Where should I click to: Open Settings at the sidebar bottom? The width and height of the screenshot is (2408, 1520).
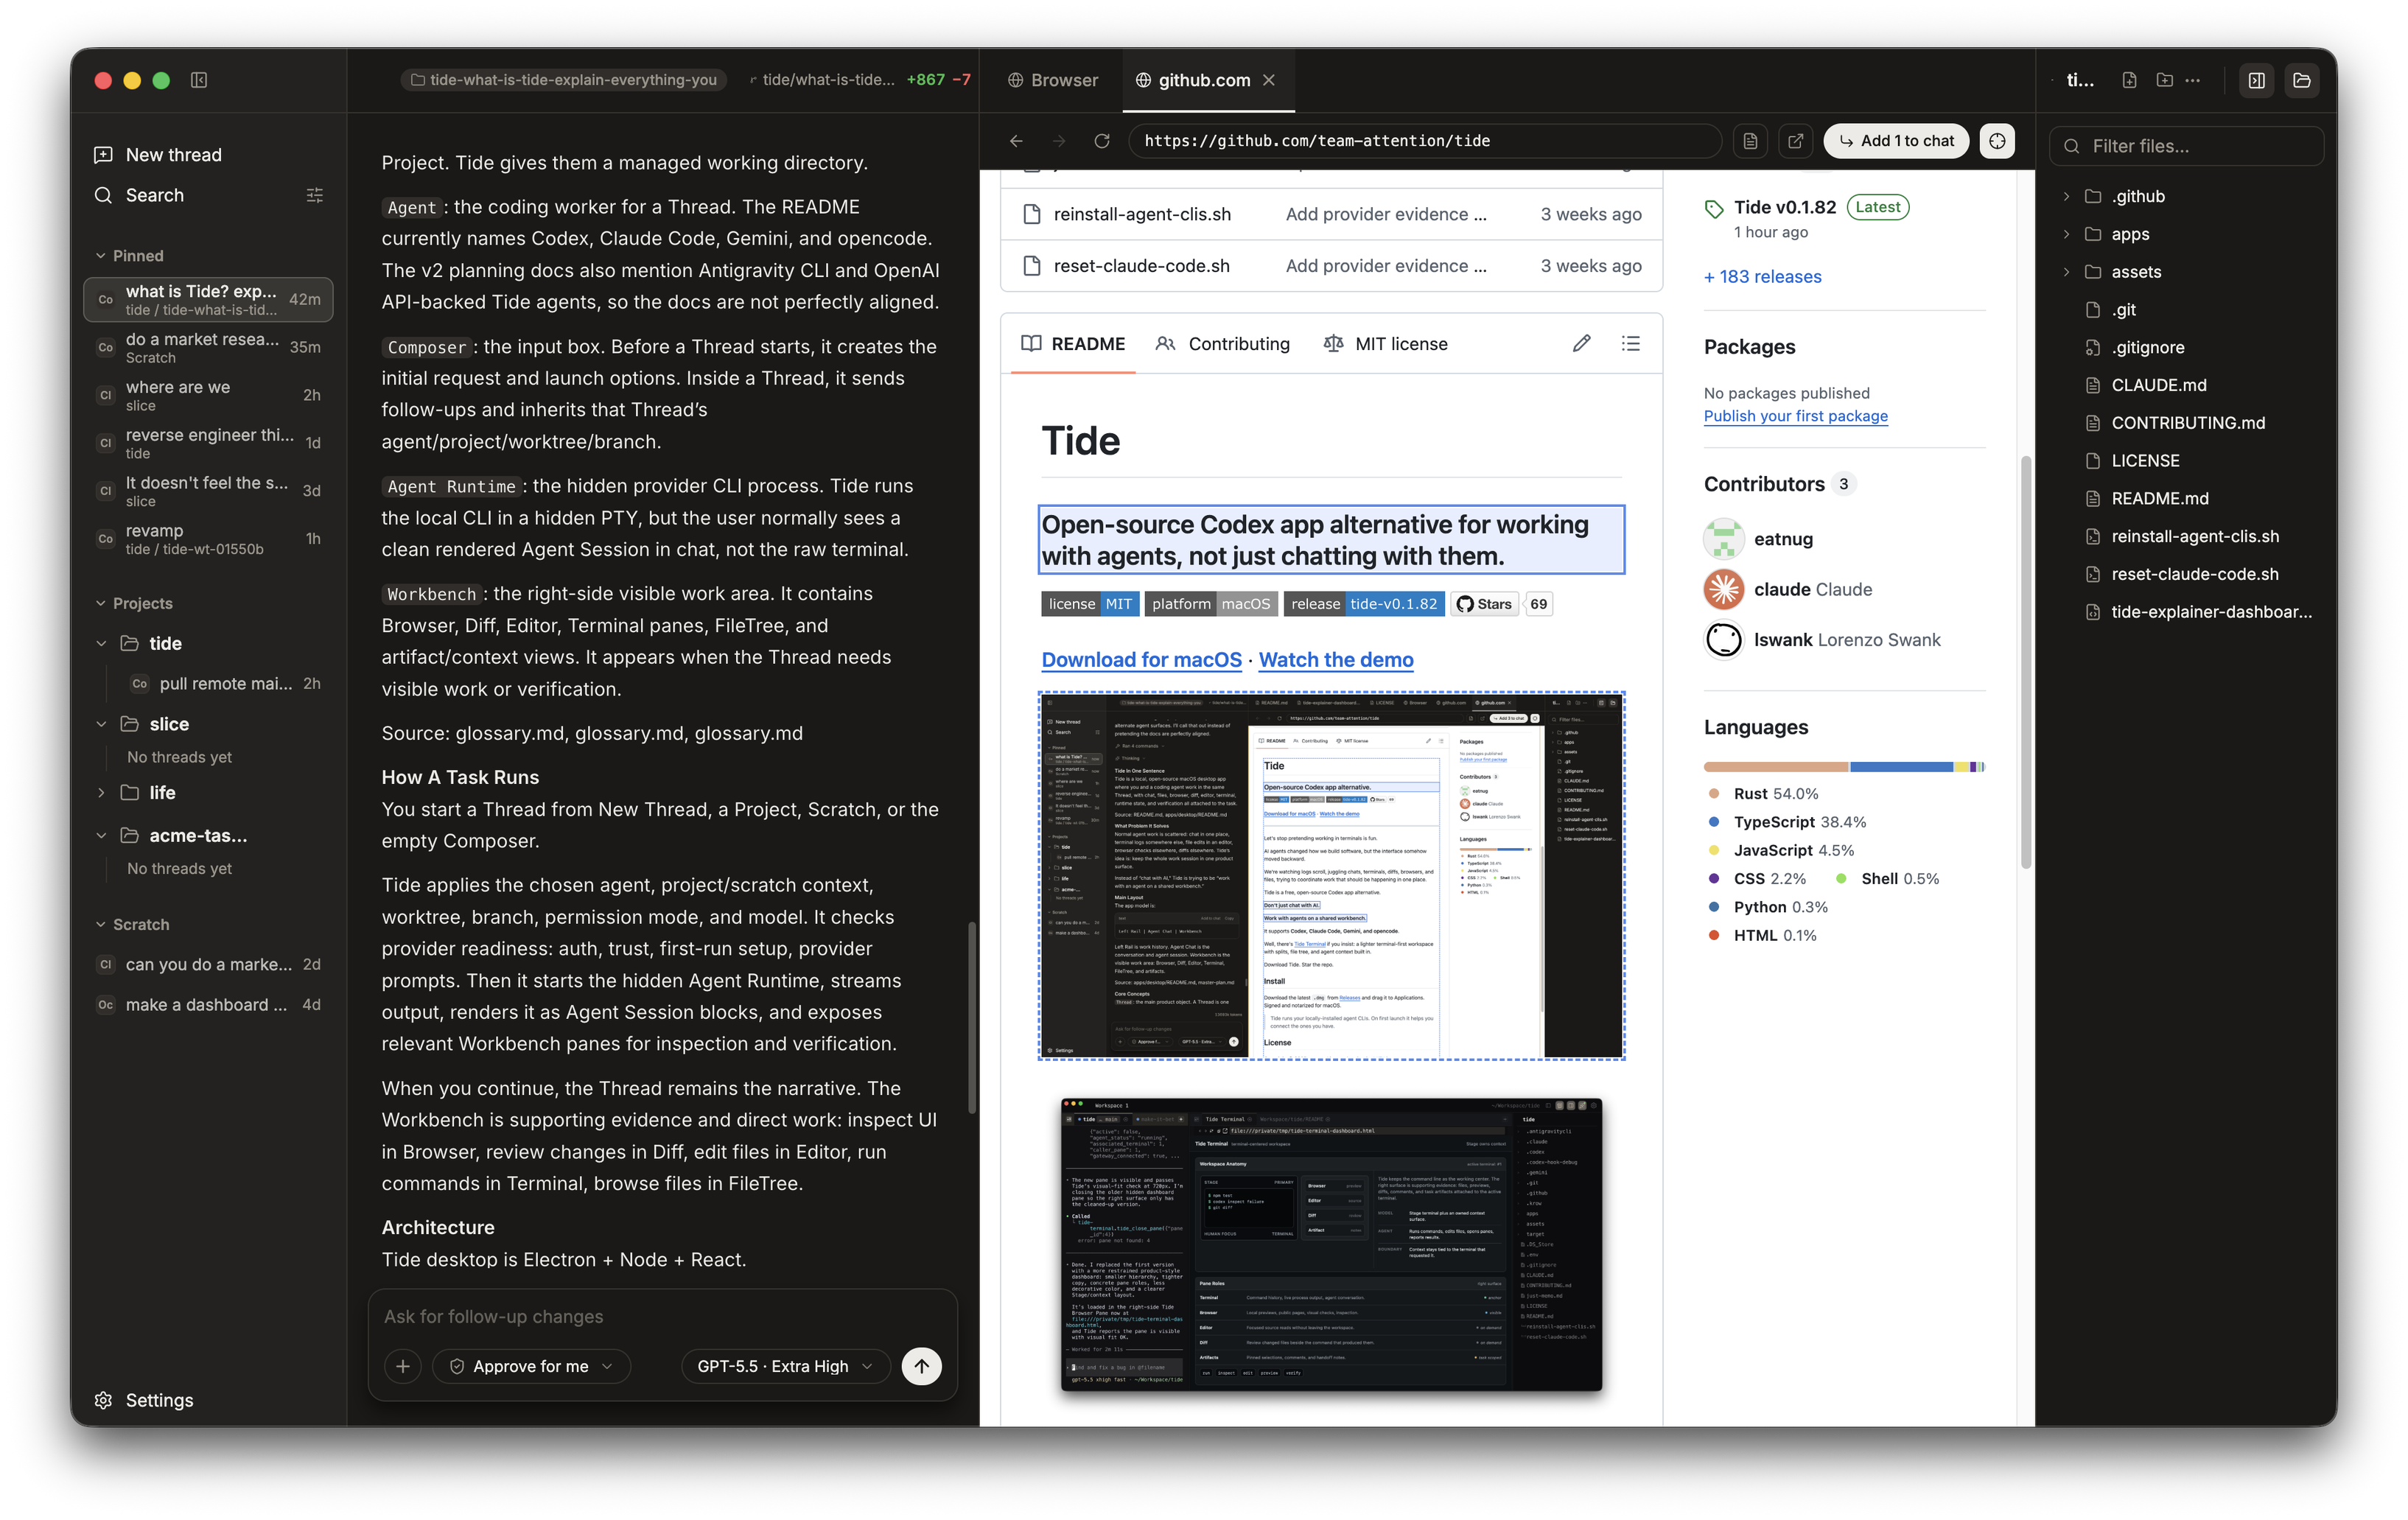144,1400
